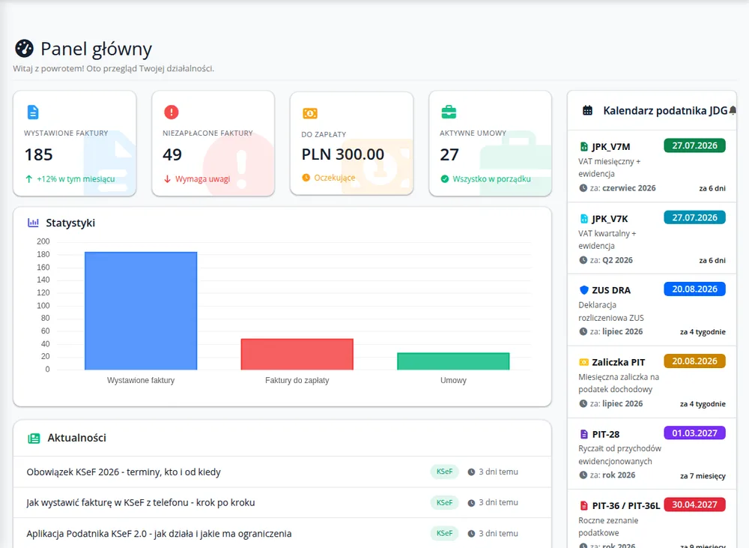
Task: Click the purple 01.03.2027 badge for PIT-28
Action: [694, 433]
